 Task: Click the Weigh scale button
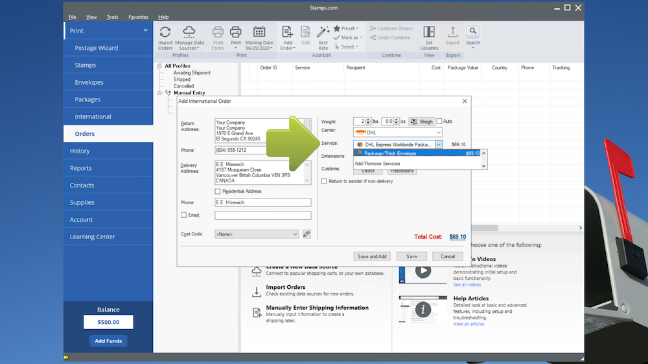pos(421,121)
